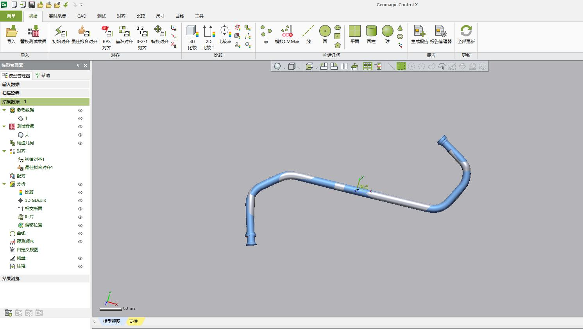Toggle visibility of 测试数据
The image size is (583, 329).
80,127
